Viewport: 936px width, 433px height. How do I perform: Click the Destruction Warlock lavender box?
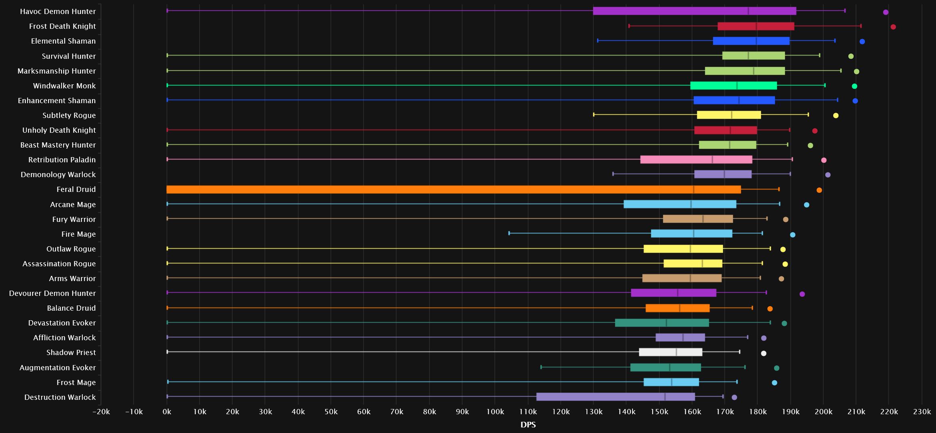616,397
